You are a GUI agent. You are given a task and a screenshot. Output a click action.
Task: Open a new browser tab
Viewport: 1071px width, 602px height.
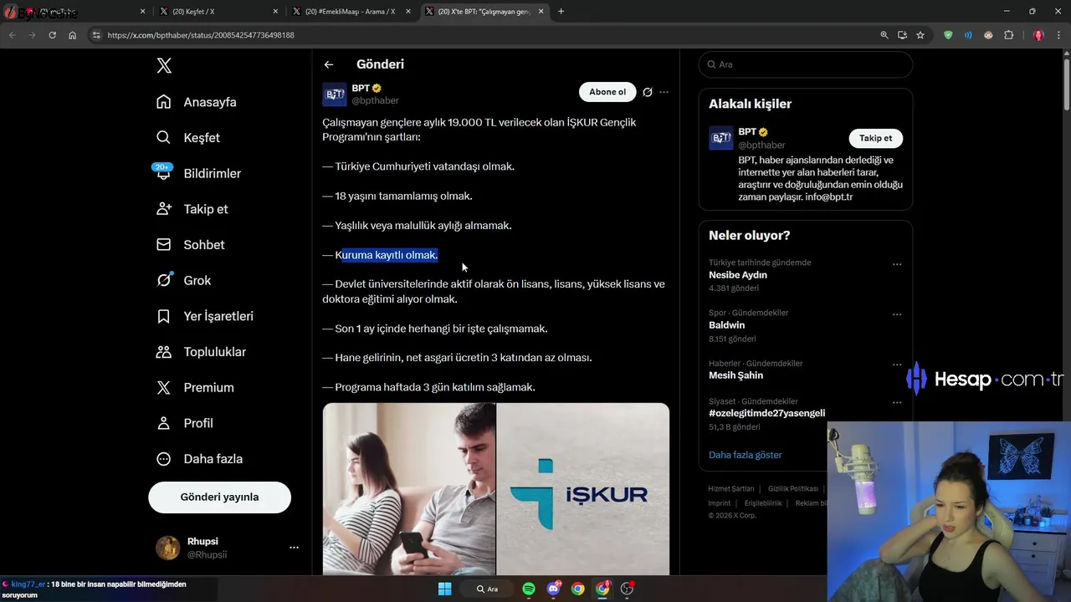click(x=561, y=12)
